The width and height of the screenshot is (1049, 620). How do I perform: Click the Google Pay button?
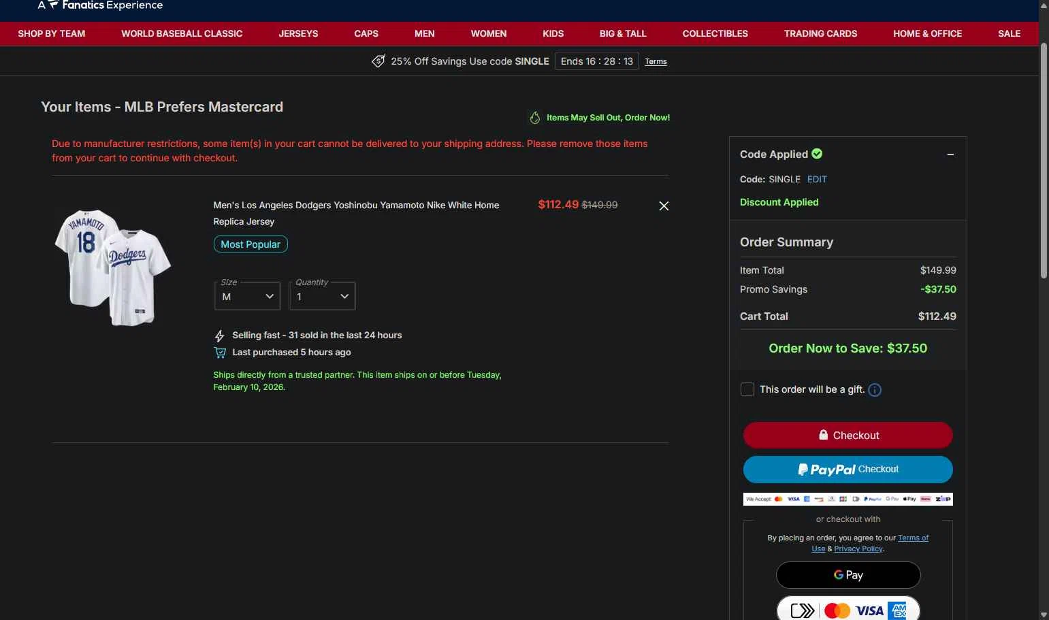pos(848,575)
